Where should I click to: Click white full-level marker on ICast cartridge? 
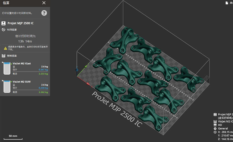tap(2, 62)
